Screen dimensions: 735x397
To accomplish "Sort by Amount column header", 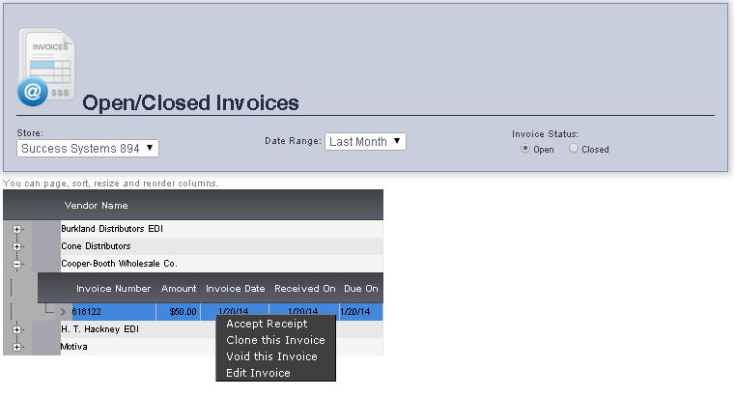I will pos(179,288).
